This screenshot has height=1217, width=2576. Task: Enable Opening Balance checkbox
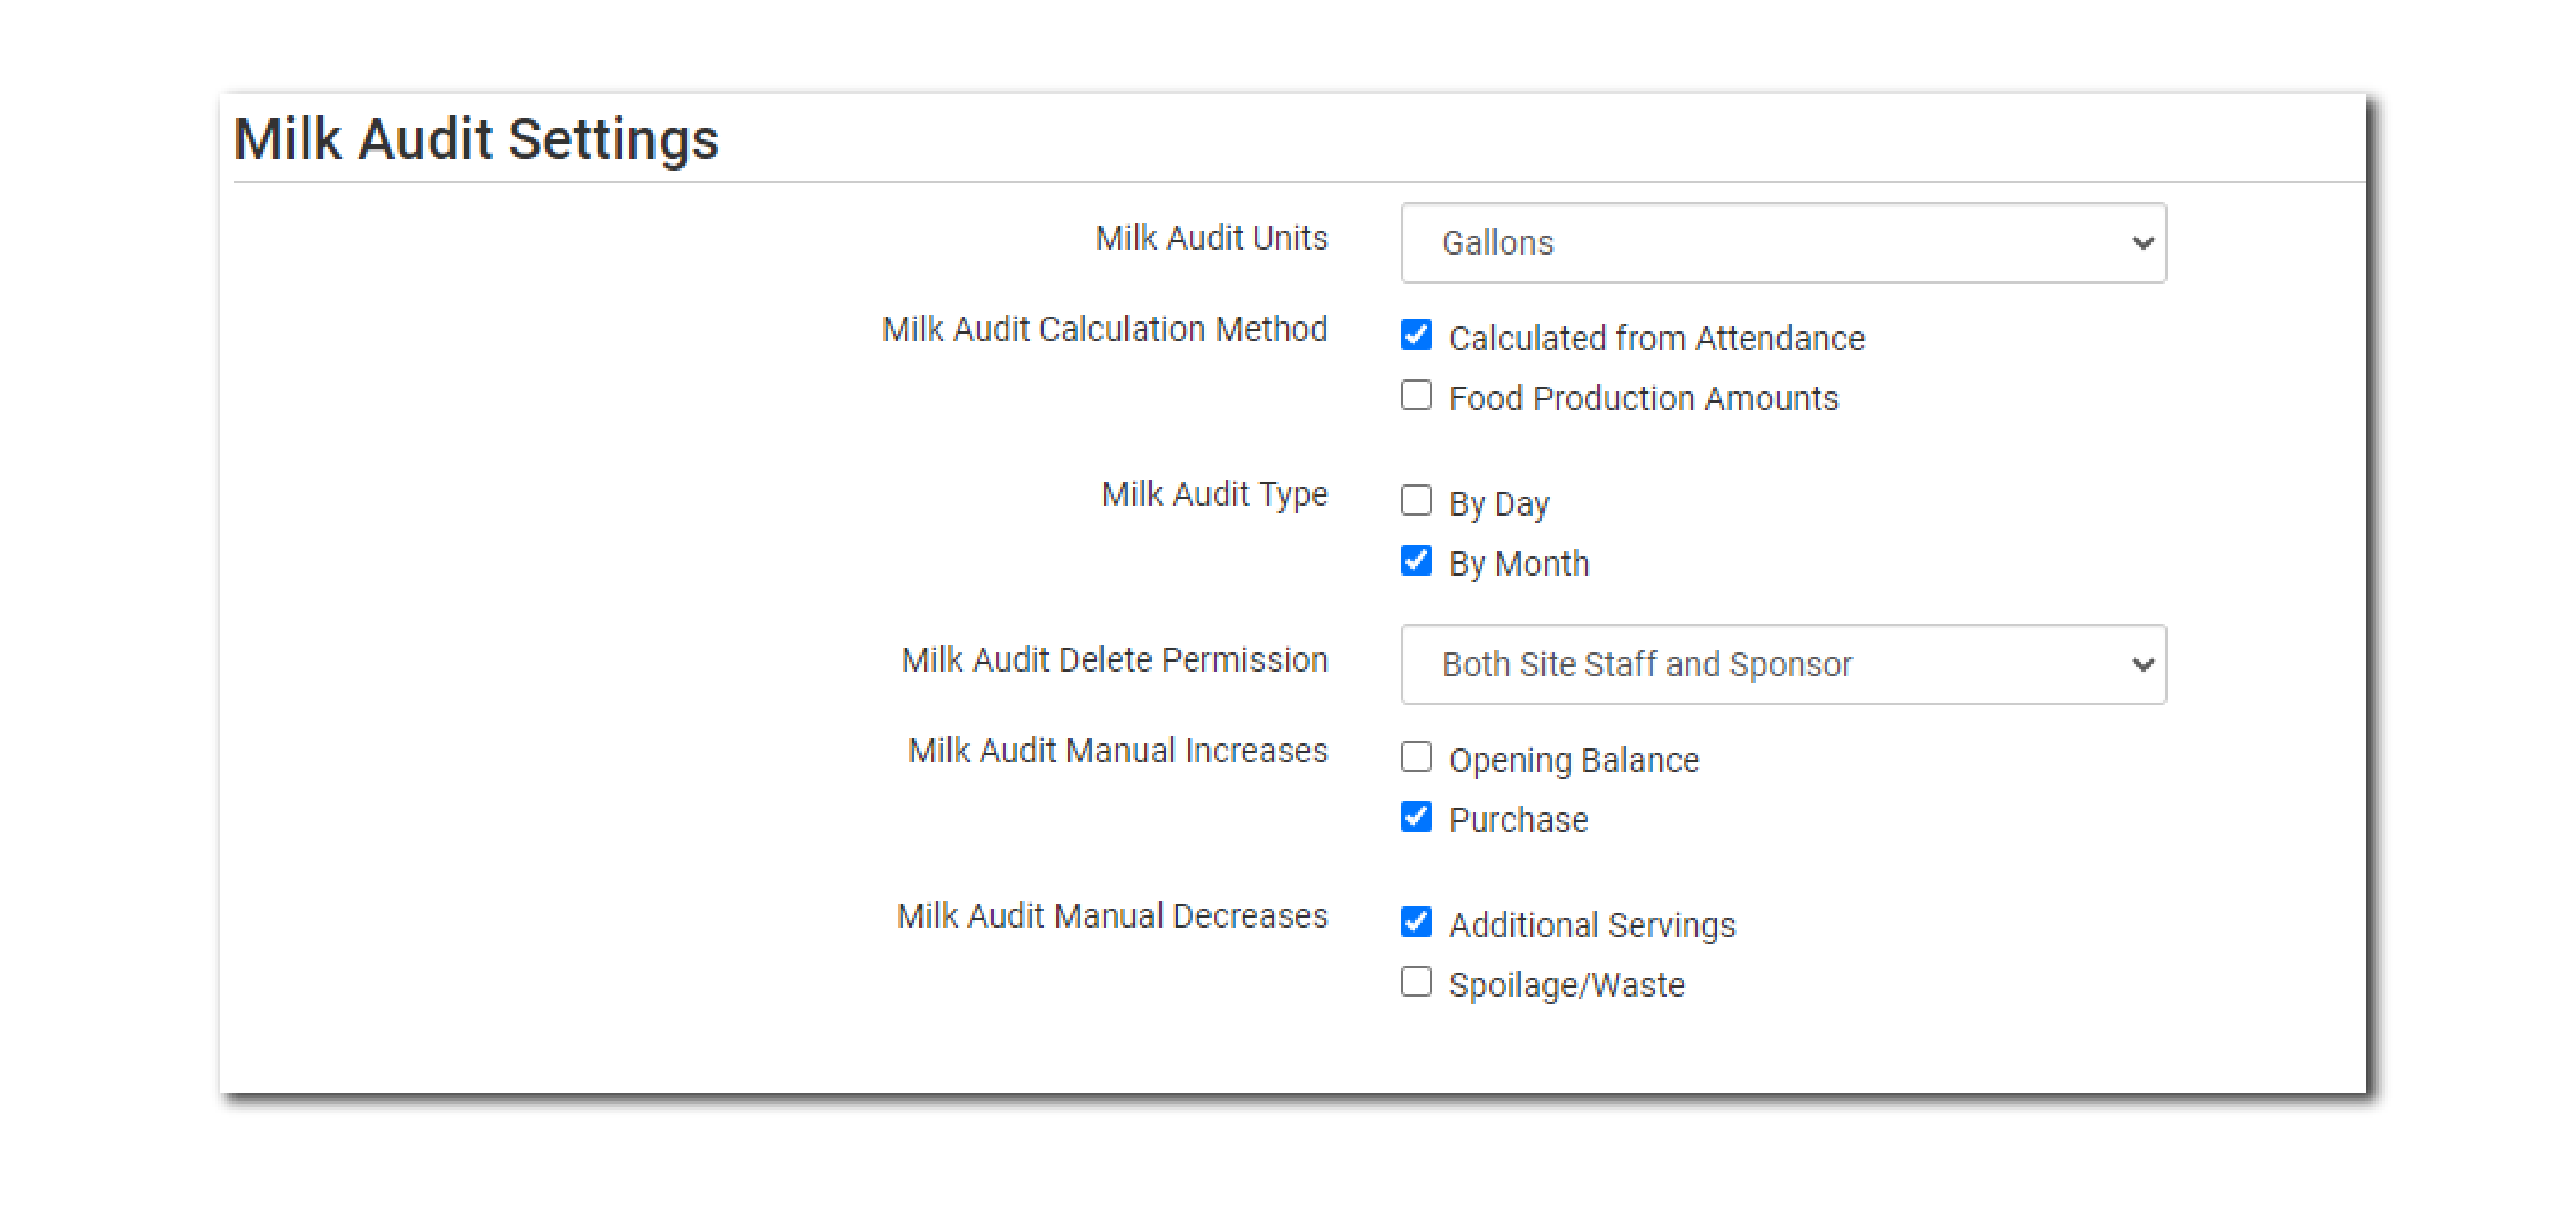click(1416, 758)
